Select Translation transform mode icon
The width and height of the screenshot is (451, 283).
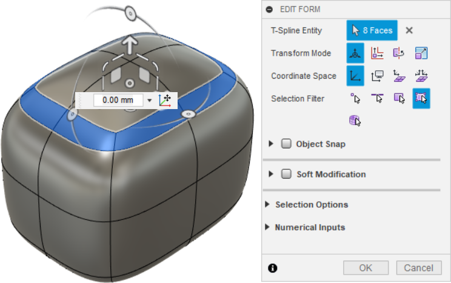377,53
